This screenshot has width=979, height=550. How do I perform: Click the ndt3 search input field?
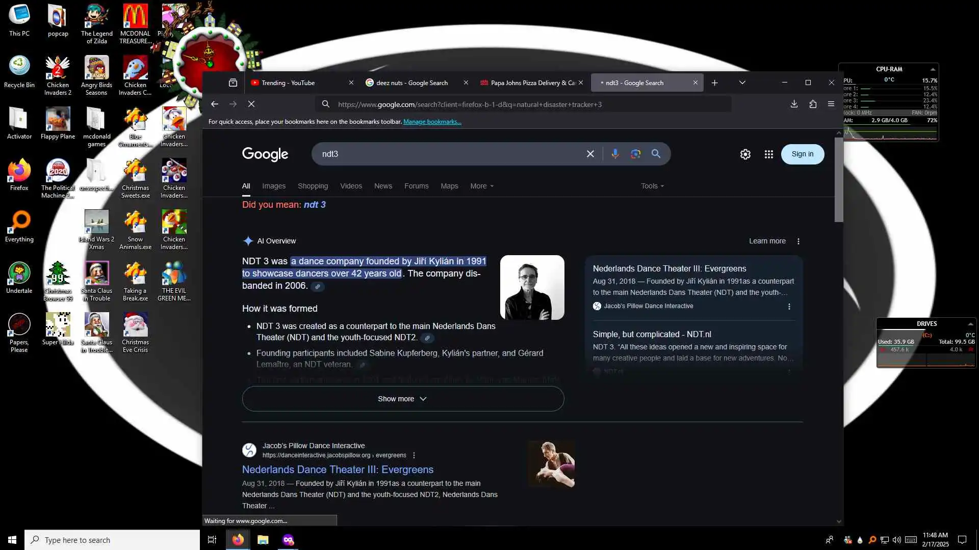(x=449, y=154)
